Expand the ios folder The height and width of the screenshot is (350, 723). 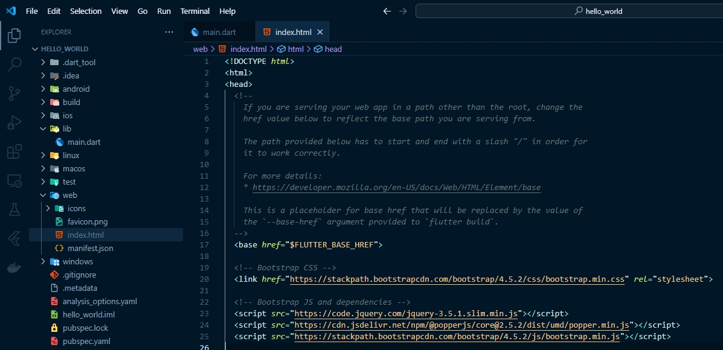[x=43, y=116]
